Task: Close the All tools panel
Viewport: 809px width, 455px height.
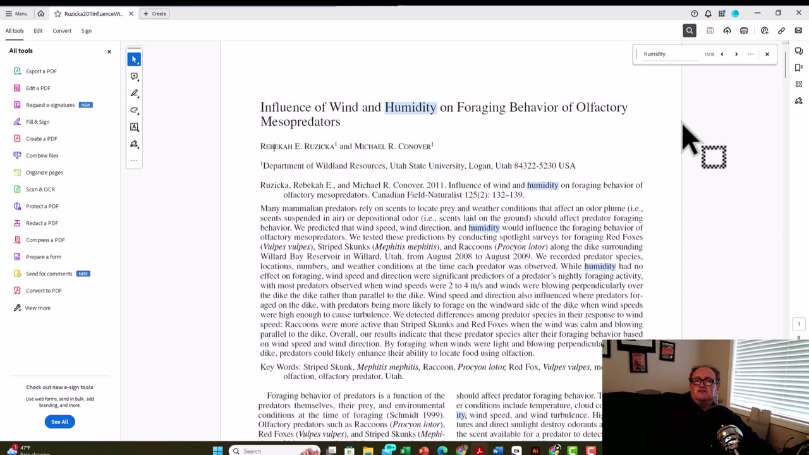Action: pos(109,51)
